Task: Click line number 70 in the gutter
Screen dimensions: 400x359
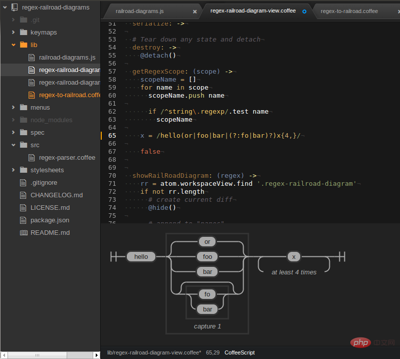Action: (x=112, y=176)
